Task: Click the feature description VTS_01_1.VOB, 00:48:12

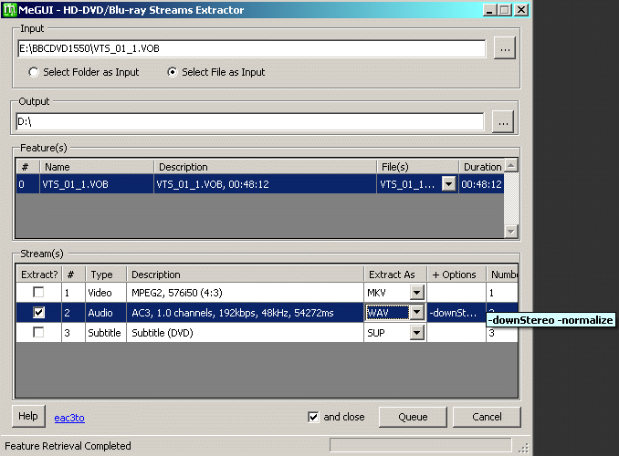Action: point(265,184)
